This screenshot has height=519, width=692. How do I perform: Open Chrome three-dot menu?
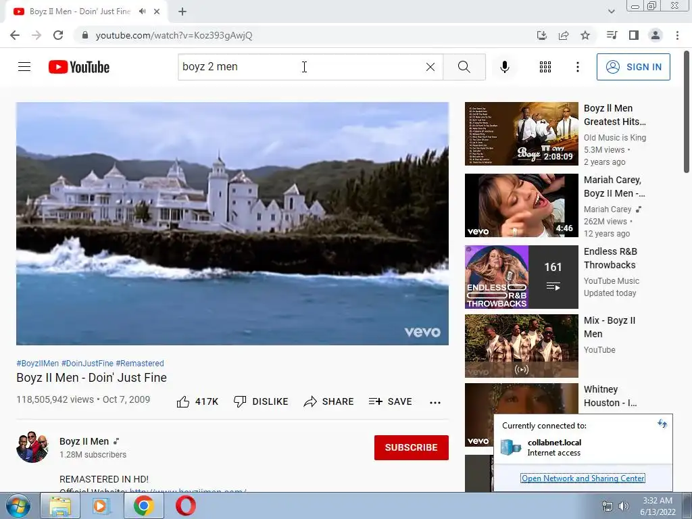(677, 35)
